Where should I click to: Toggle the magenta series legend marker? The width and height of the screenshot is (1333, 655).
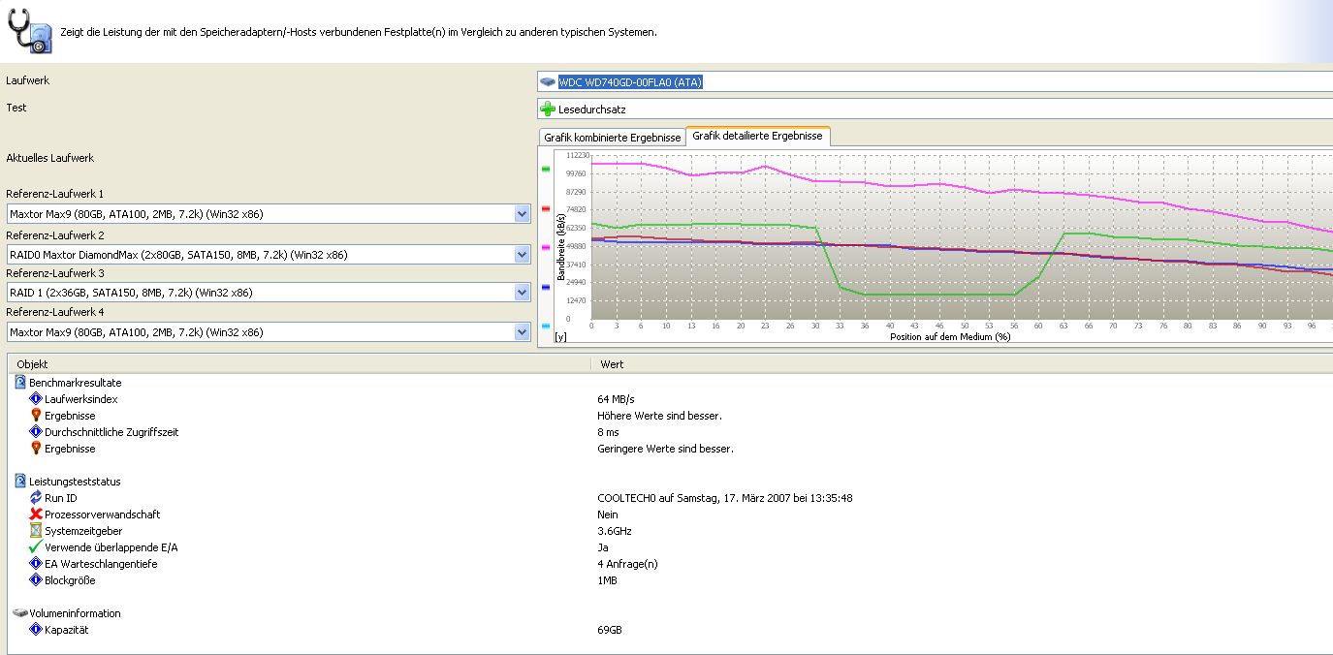click(x=546, y=248)
